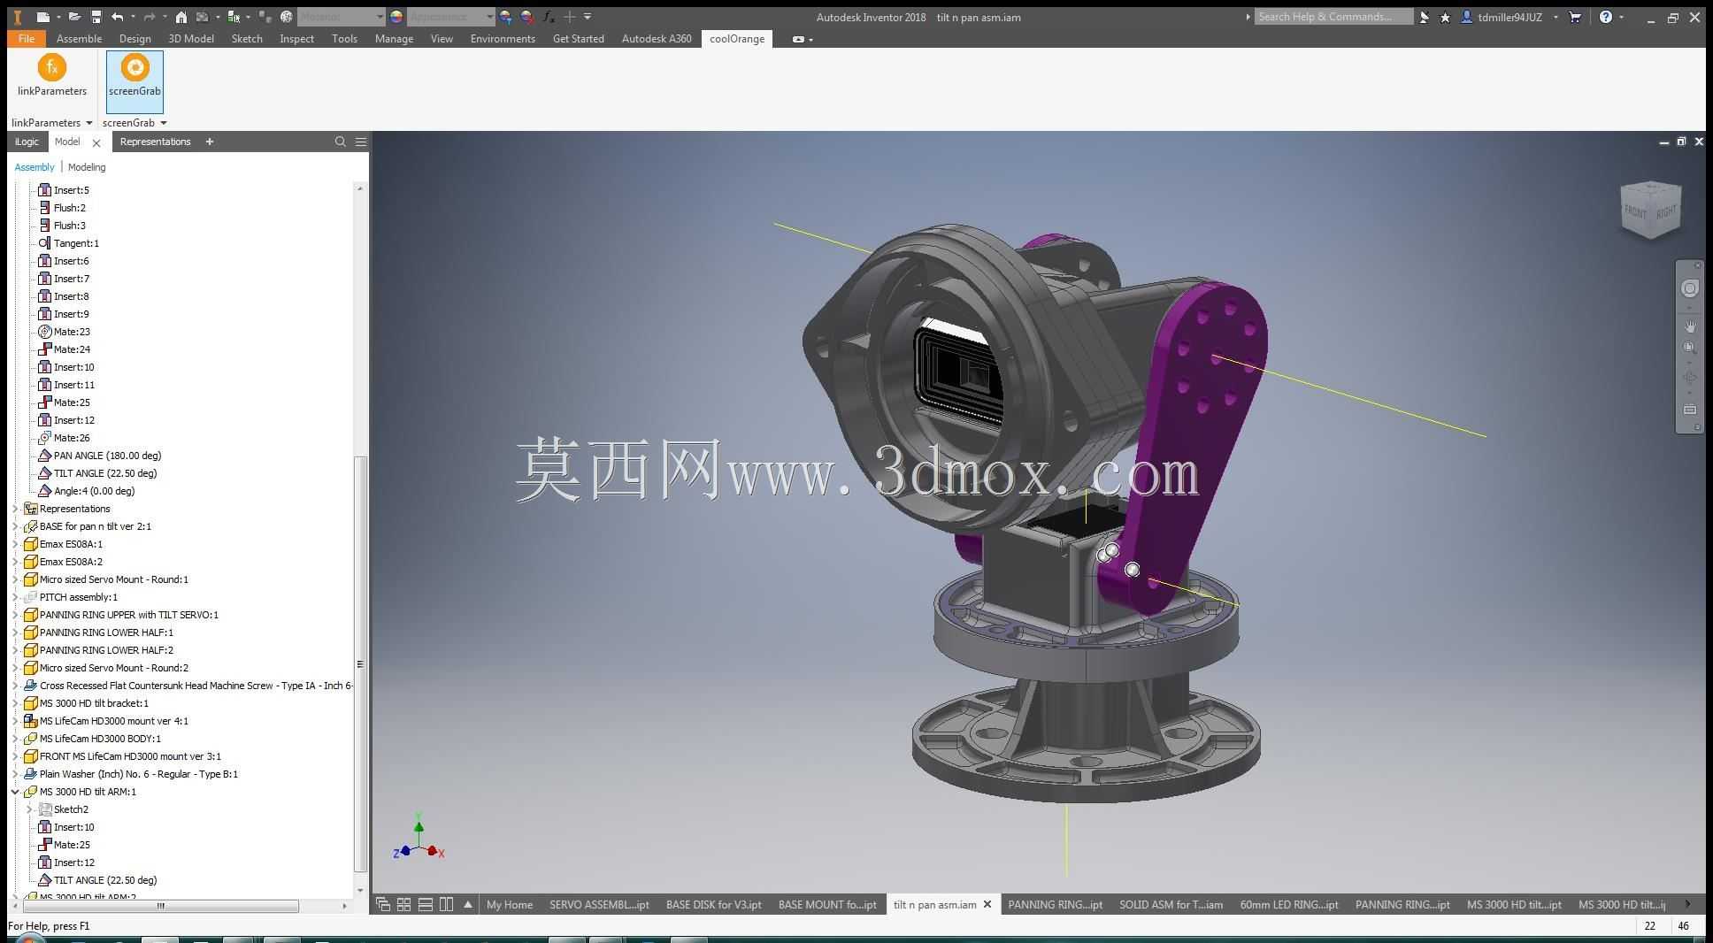Viewport: 1713px width, 943px height.
Task: Arrange windows vertically using bottom bar icon
Action: coord(447,904)
